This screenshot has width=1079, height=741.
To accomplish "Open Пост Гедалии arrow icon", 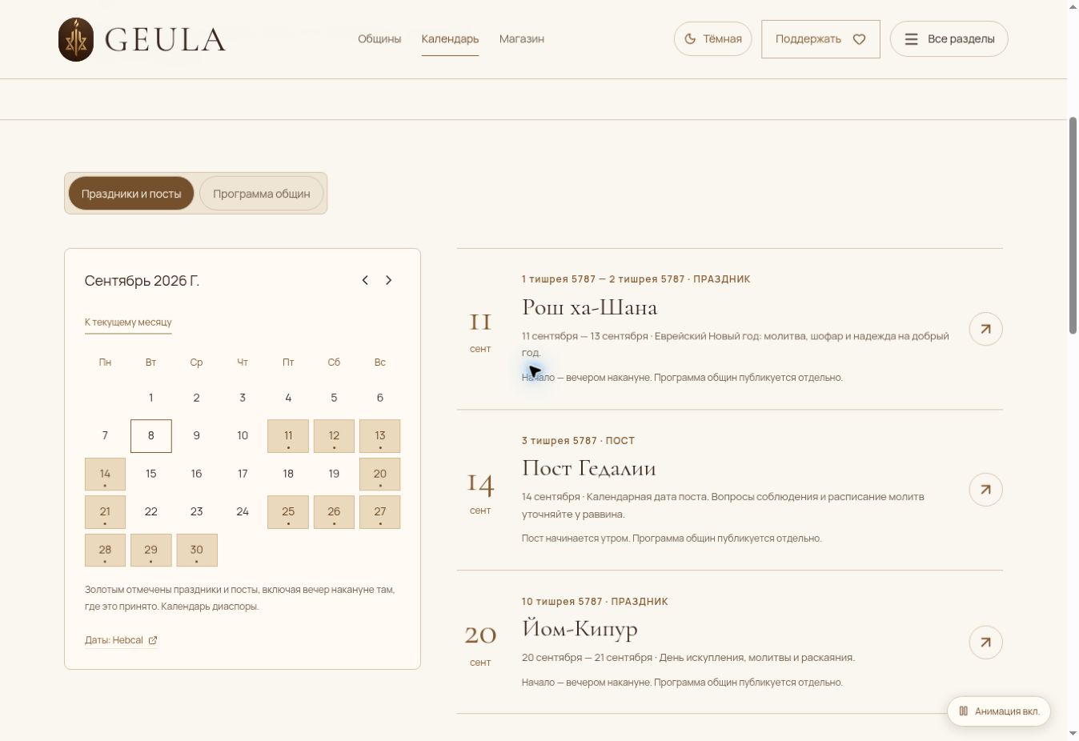I will [985, 490].
